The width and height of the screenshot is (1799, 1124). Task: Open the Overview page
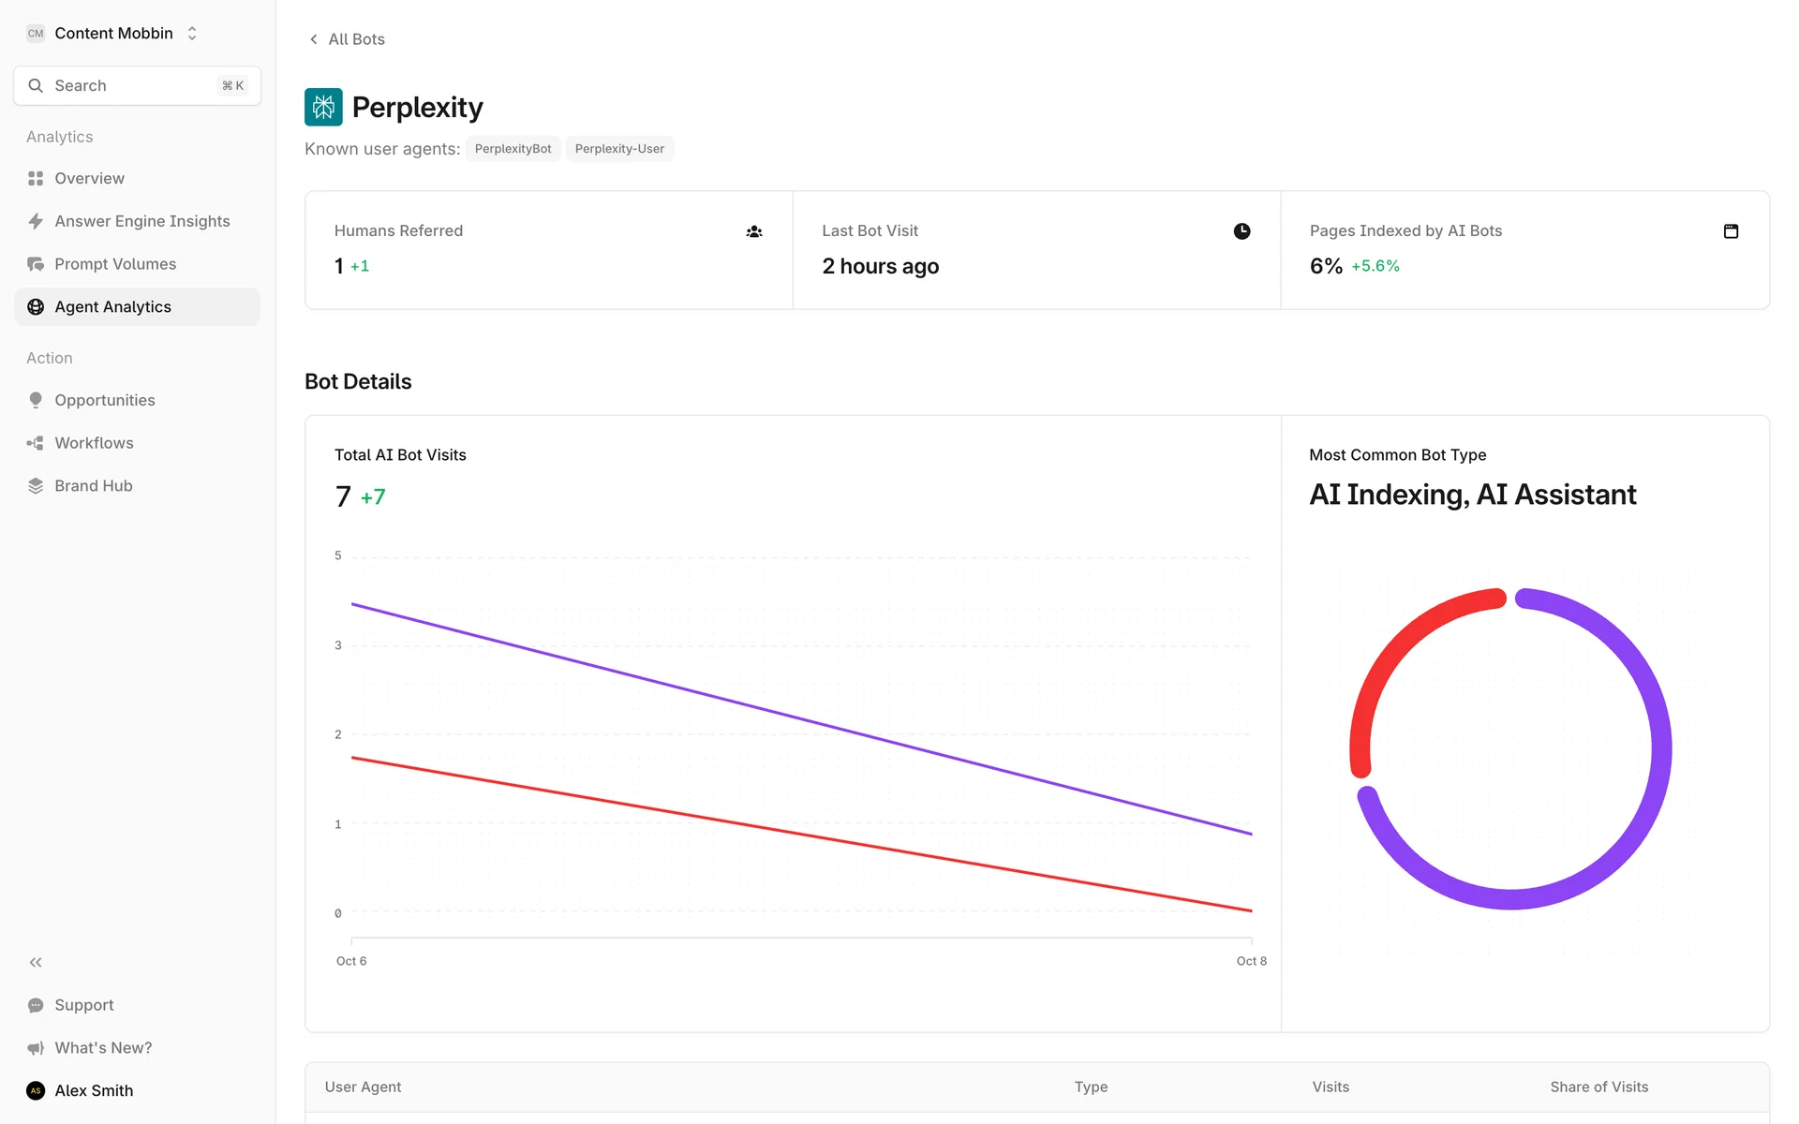click(x=89, y=178)
